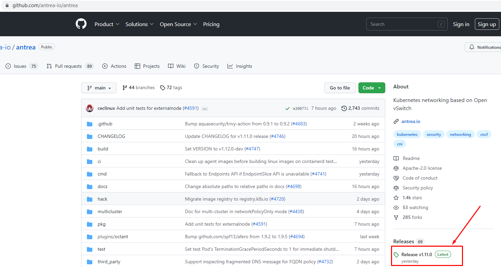Click the GitHub search field
This screenshot has height=267, width=501.
point(407,24)
